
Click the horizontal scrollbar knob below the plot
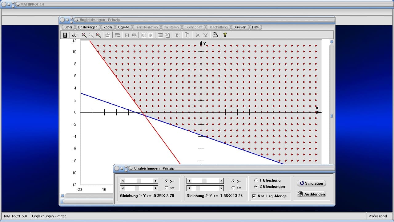pyautogui.click(x=63, y=195)
